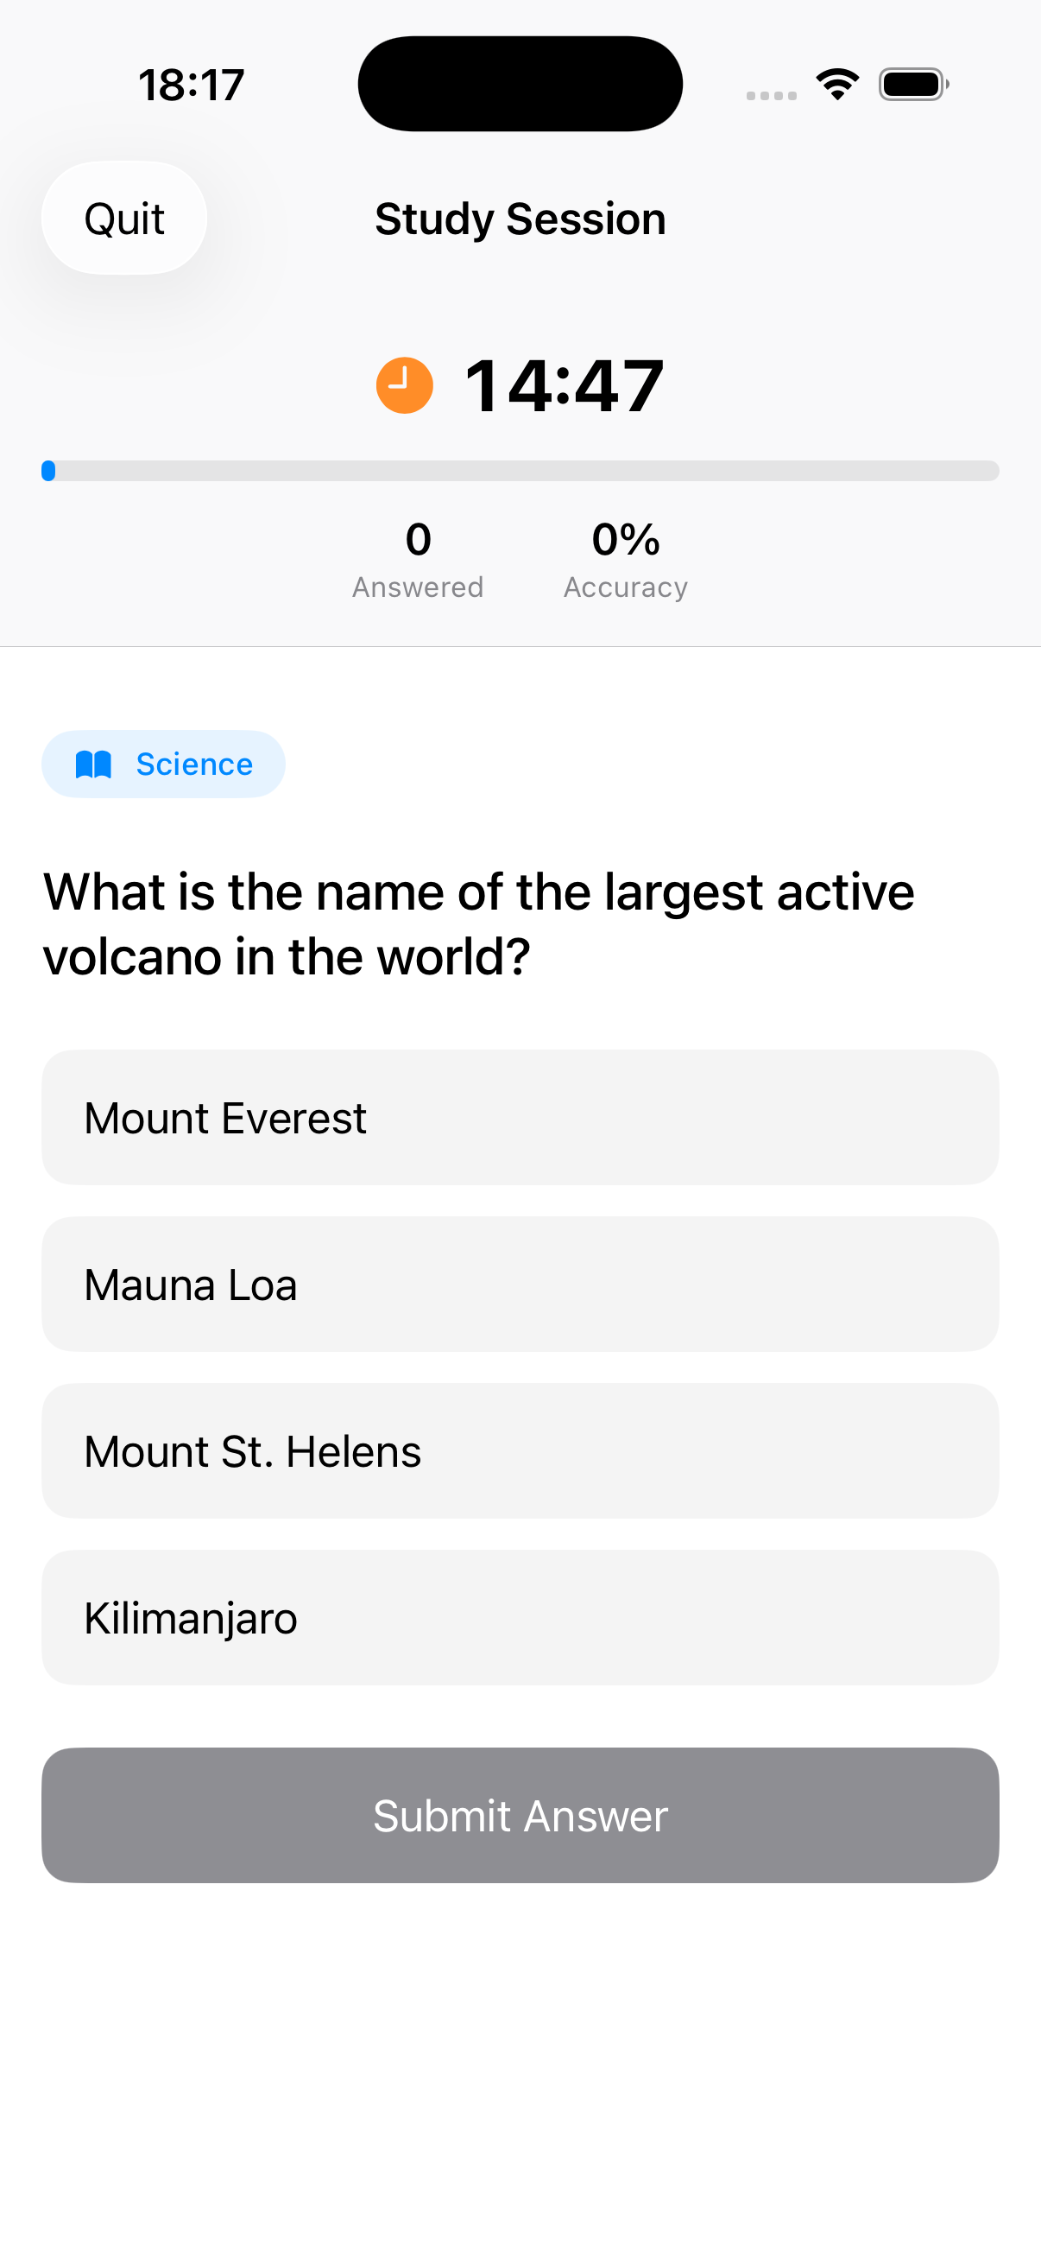Image resolution: width=1041 pixels, height=2265 pixels.
Task: Tap the Study Session title
Action: click(520, 219)
